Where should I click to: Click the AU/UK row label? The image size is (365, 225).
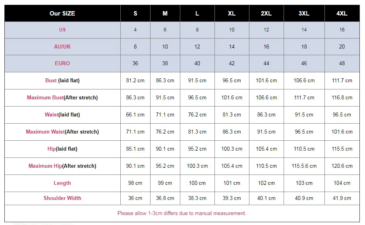(62, 47)
